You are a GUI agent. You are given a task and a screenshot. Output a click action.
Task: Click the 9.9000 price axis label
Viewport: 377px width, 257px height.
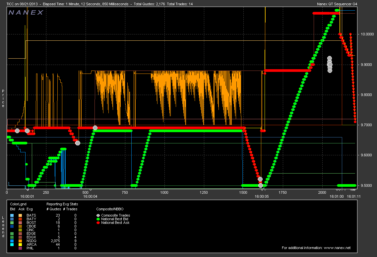point(366,65)
